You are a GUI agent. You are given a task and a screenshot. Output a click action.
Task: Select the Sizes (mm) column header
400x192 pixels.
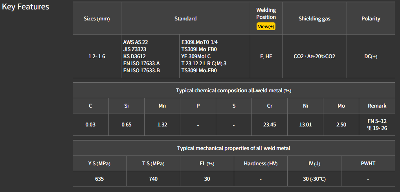click(x=97, y=18)
